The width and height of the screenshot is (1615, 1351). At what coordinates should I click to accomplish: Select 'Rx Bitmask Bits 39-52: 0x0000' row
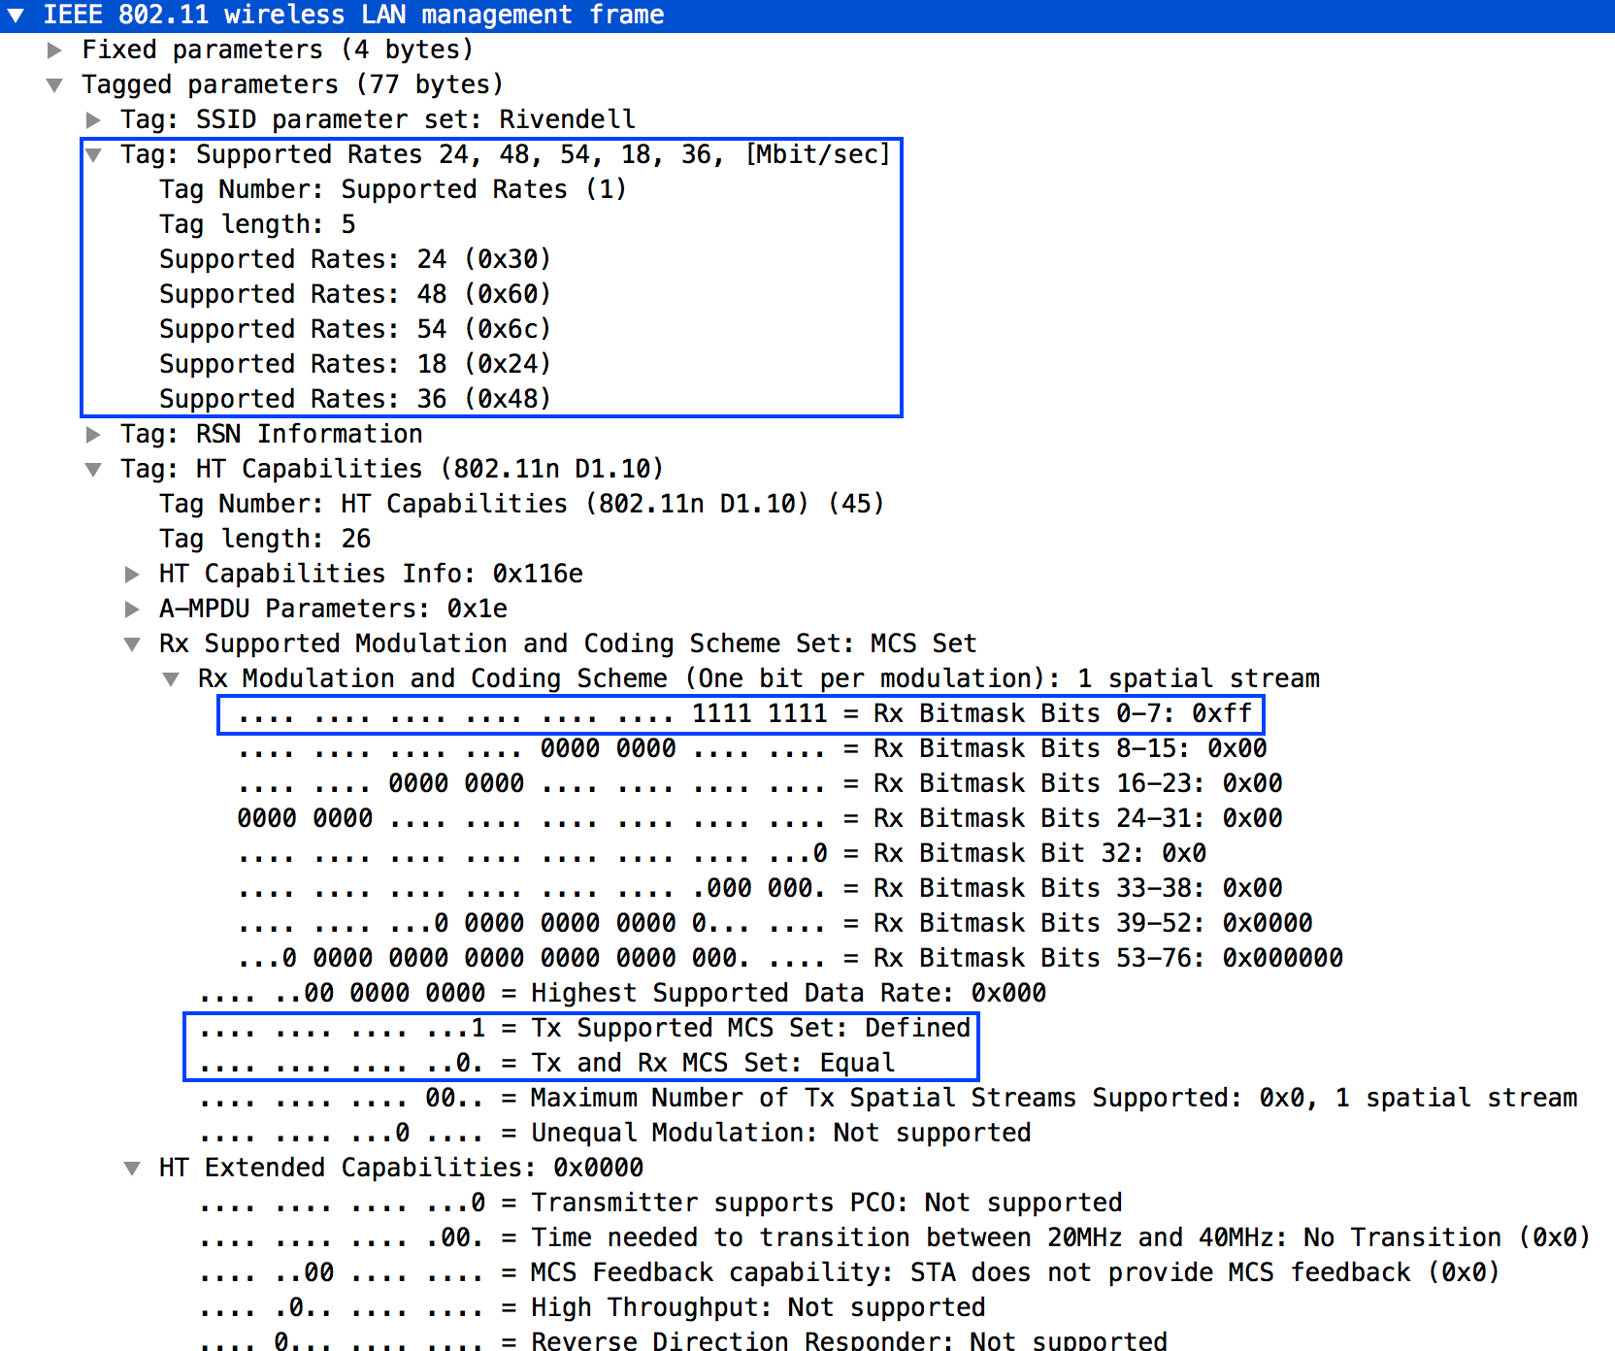tap(775, 923)
